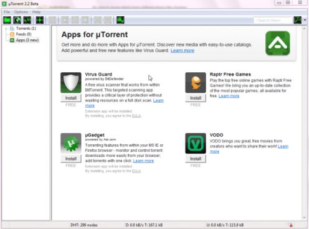The height and width of the screenshot is (229, 309).
Task: Click the green folder Add Torrent toolbar icon
Action: click(x=7, y=20)
